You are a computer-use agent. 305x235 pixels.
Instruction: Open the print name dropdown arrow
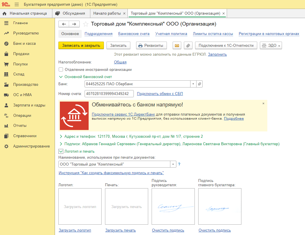click(x=173, y=164)
